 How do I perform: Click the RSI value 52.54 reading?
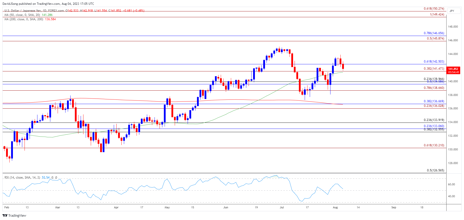coord(46,177)
